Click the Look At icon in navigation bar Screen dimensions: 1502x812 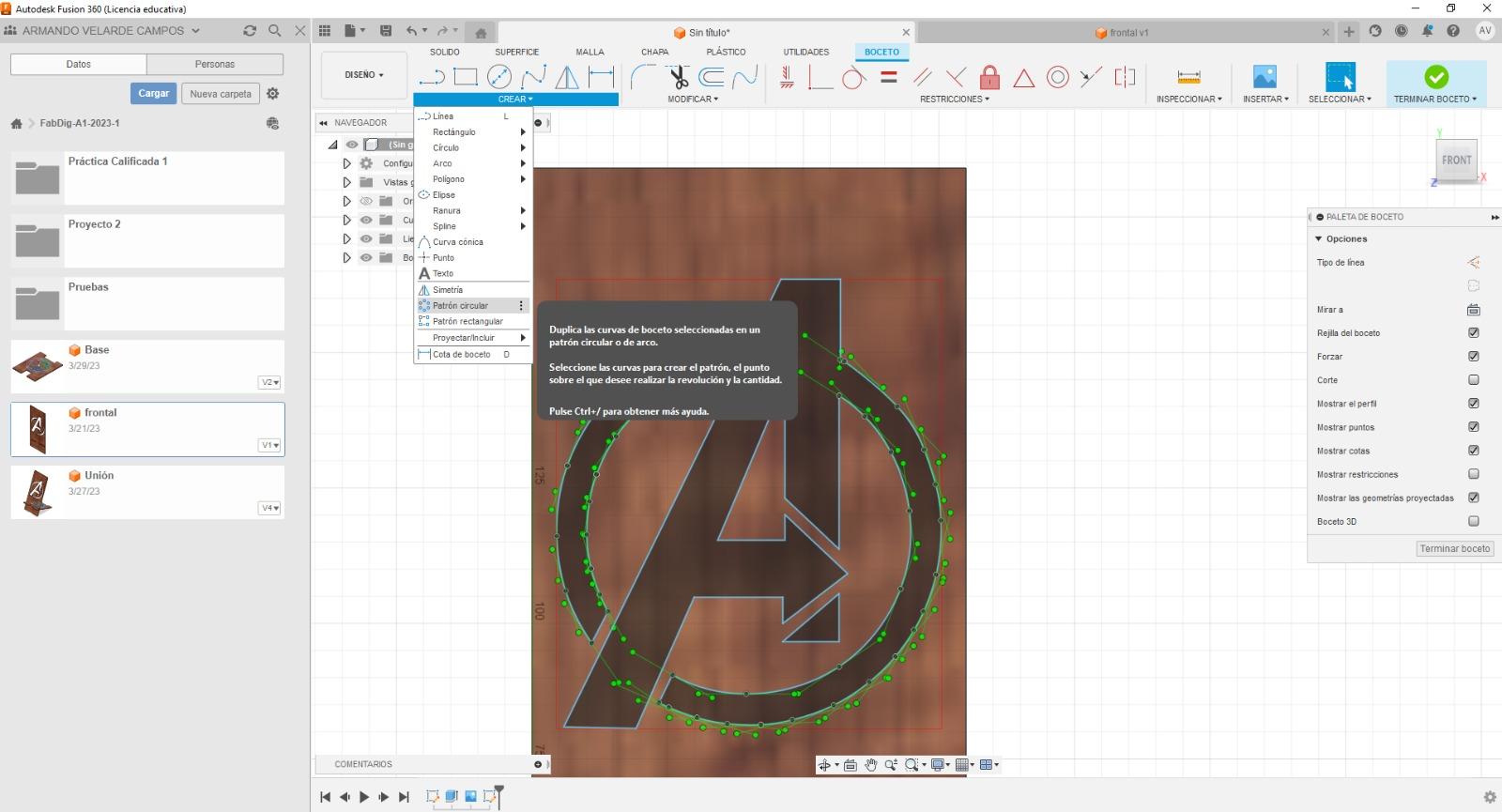click(x=850, y=765)
